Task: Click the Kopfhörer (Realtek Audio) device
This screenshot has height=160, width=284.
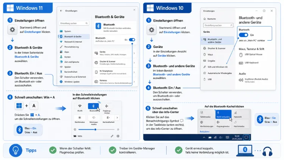Action: click(x=254, y=80)
